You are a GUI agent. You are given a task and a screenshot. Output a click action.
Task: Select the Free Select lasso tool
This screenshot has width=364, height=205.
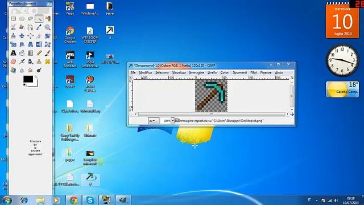coord(30,19)
